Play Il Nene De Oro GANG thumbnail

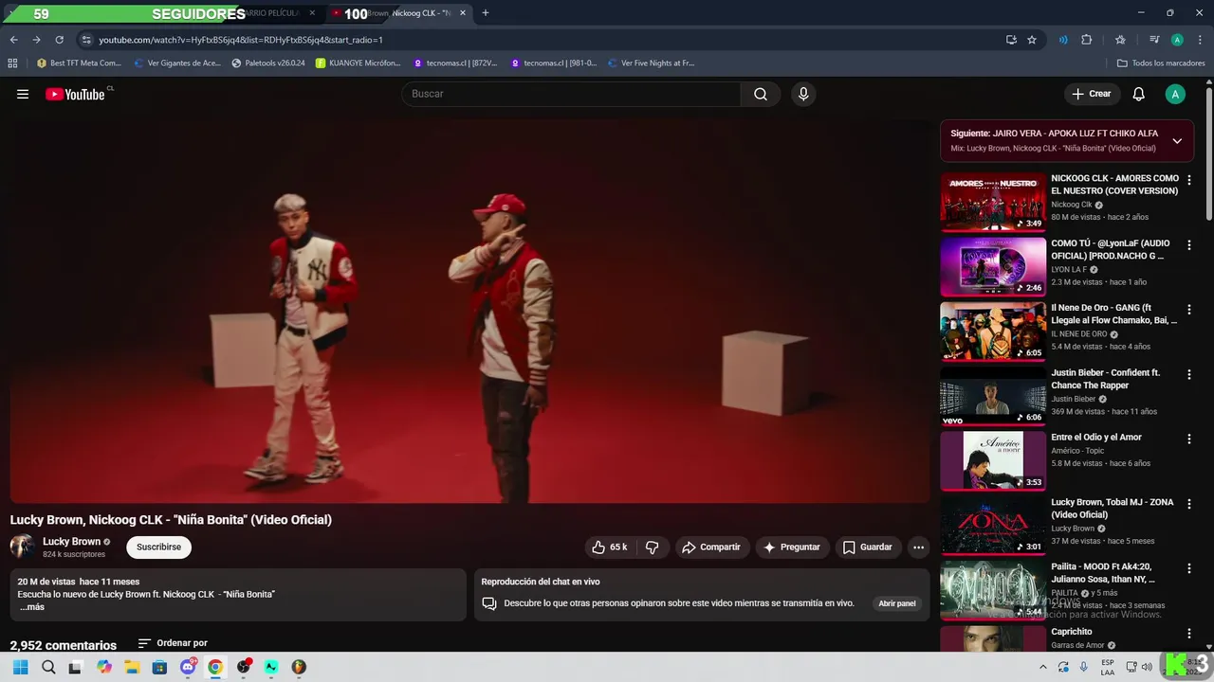coord(993,332)
